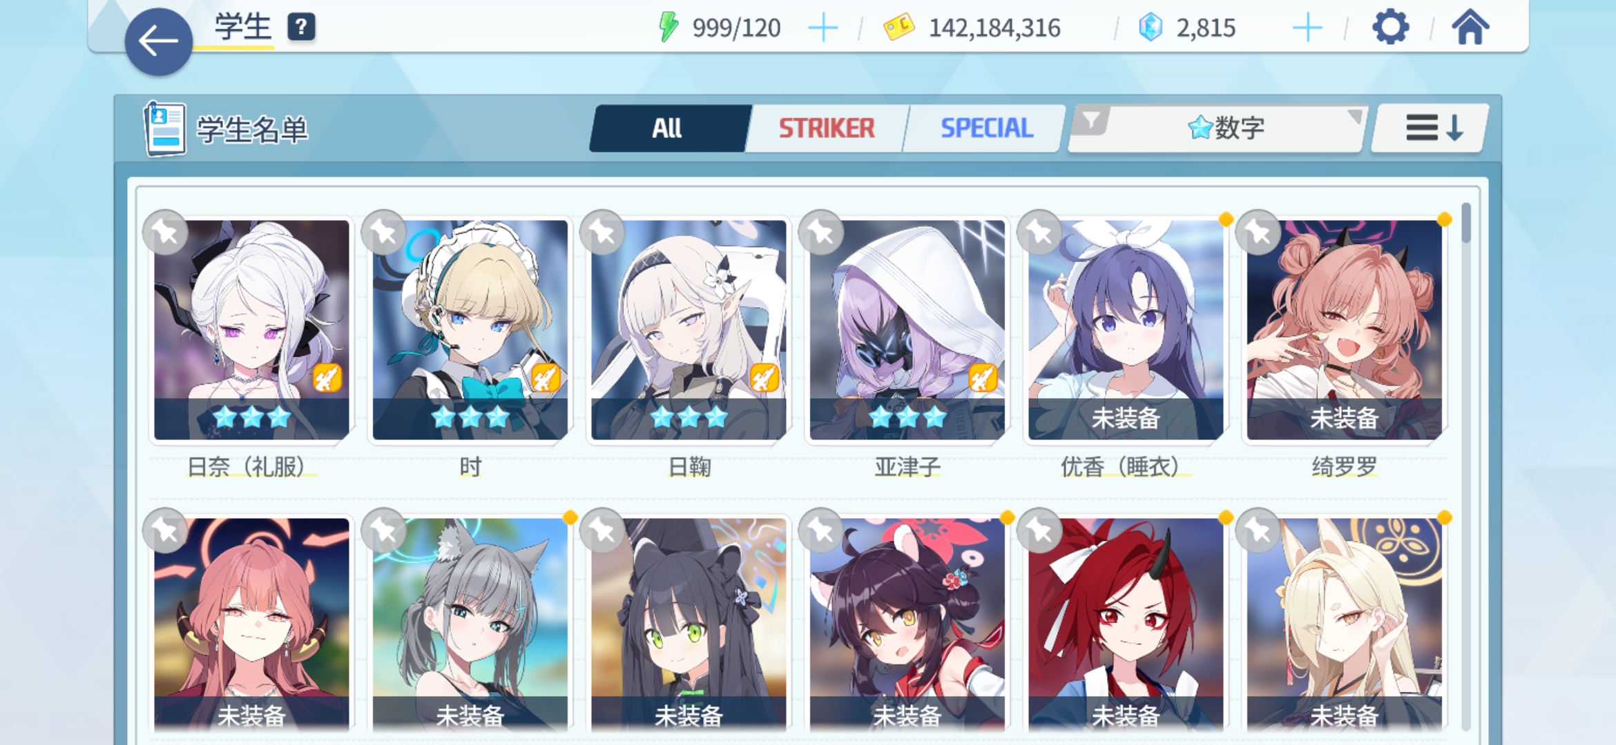Switch to the STRIKER tab
The image size is (1616, 745).
click(827, 128)
